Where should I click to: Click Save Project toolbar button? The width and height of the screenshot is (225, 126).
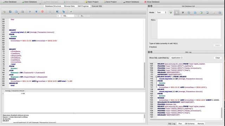tap(110, 2)
